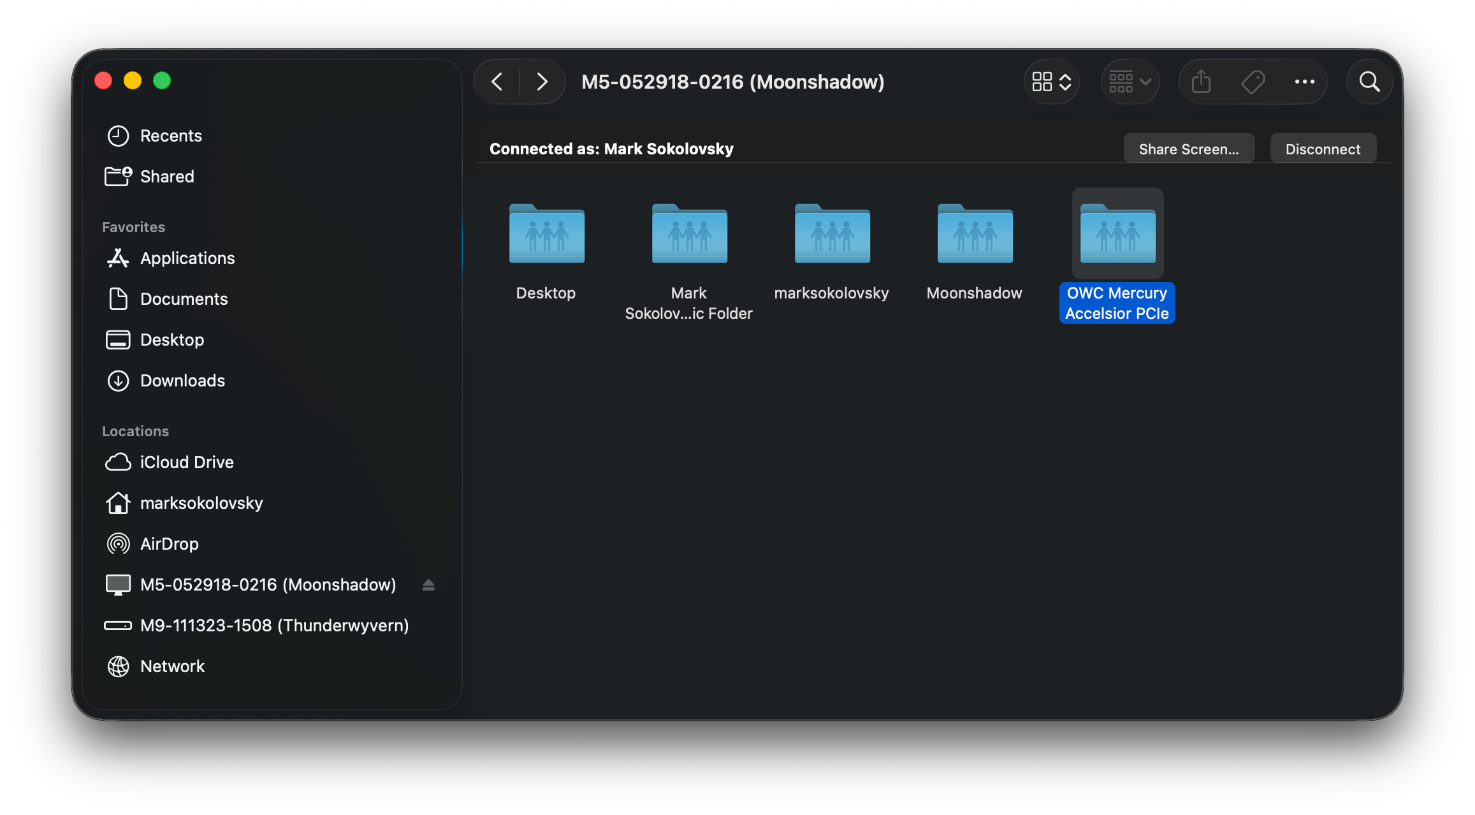Click the Share Screen... button
Viewport: 1475px width, 815px height.
tap(1188, 149)
